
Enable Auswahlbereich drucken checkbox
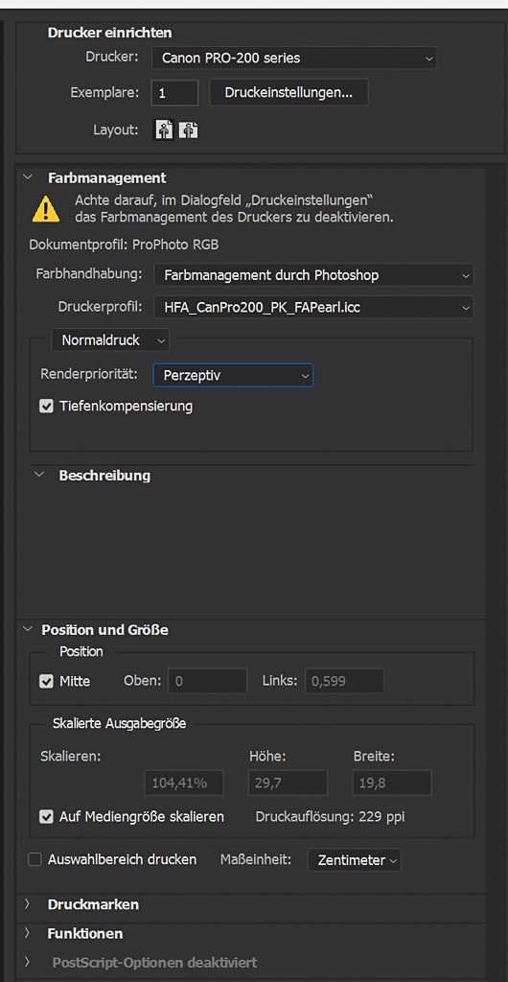35,860
